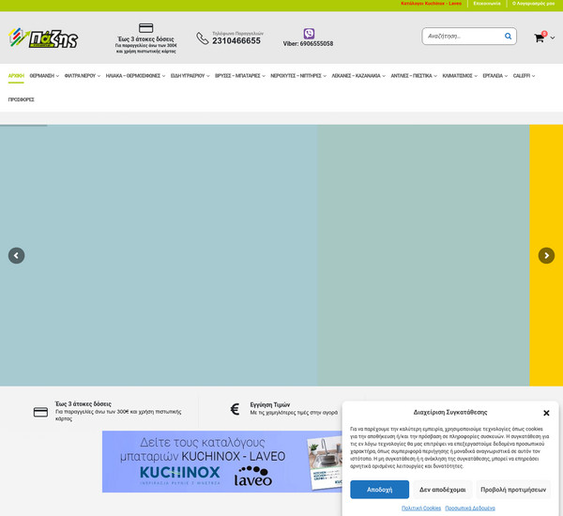This screenshot has height=516, width=563.
Task: Open Ο Λογαριασμός μου account link
Action: [533, 3]
